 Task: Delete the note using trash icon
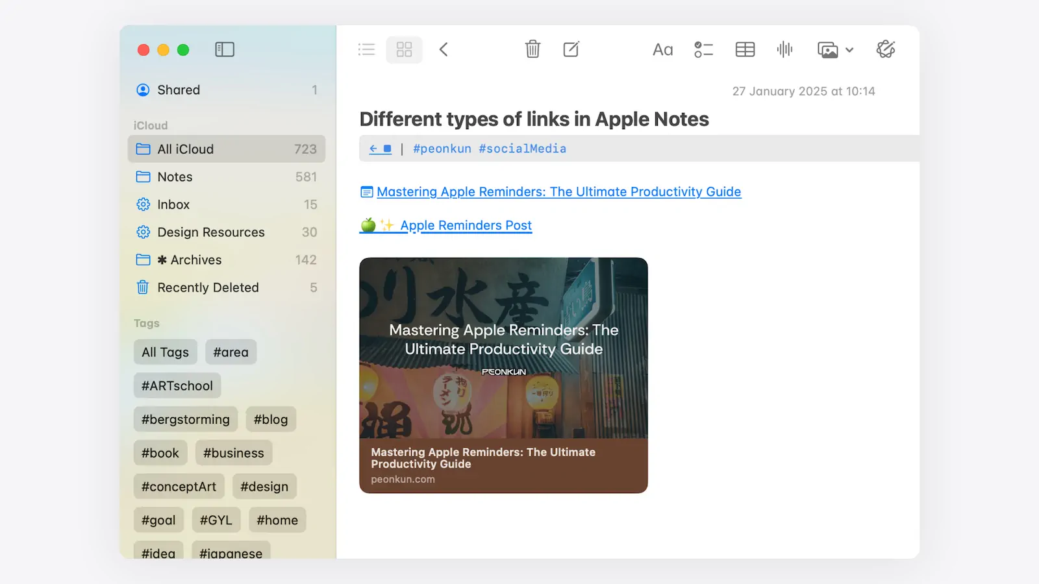pos(532,49)
